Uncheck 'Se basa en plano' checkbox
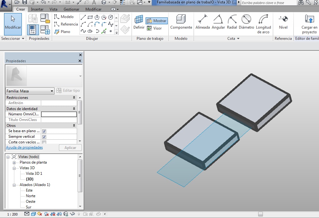319x218 pixels. click(44, 131)
